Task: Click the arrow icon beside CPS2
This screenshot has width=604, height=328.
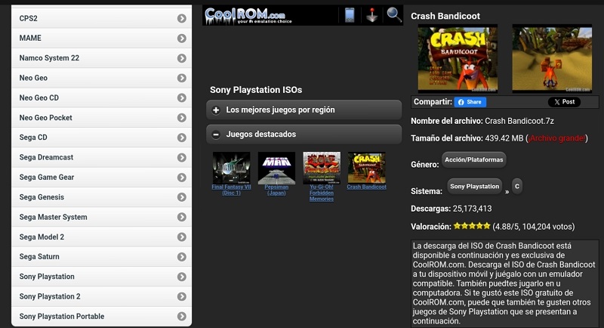Action: click(x=182, y=18)
